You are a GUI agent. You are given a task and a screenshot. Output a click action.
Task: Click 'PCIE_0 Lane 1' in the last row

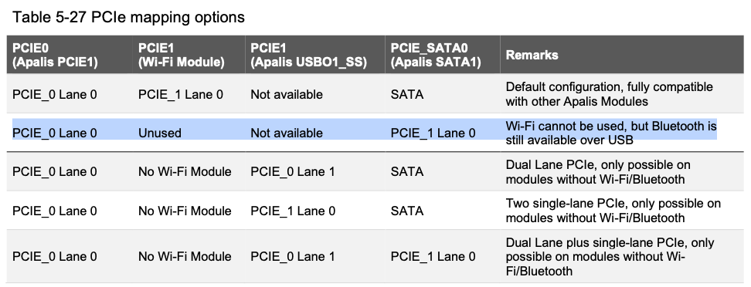[x=293, y=257]
